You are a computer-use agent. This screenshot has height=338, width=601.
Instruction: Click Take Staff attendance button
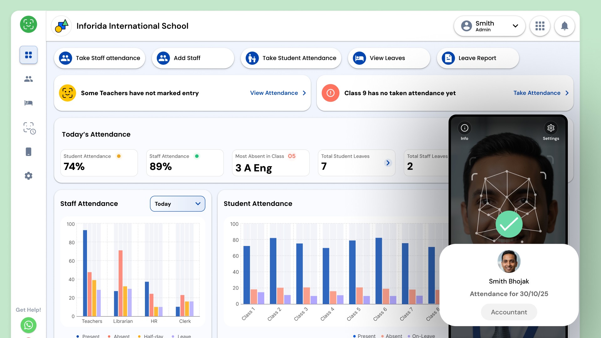100,58
